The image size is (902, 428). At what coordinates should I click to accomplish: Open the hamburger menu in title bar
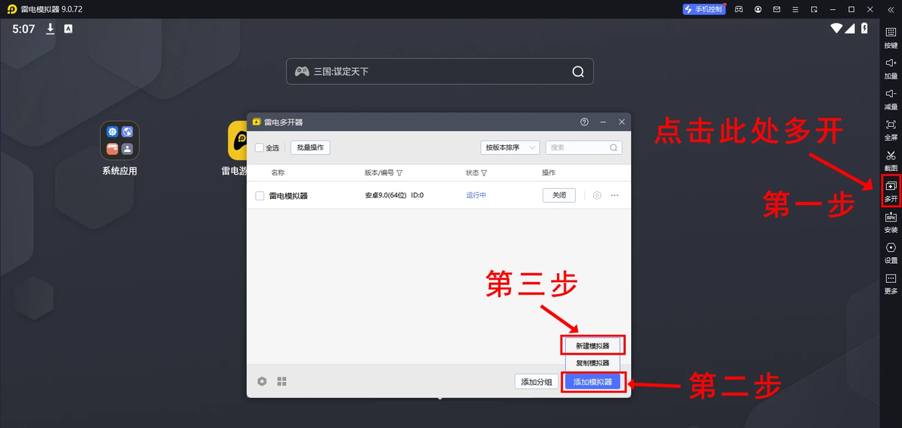pyautogui.click(x=795, y=9)
